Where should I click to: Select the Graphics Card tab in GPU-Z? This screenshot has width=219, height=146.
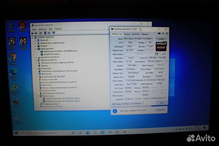[117, 34]
